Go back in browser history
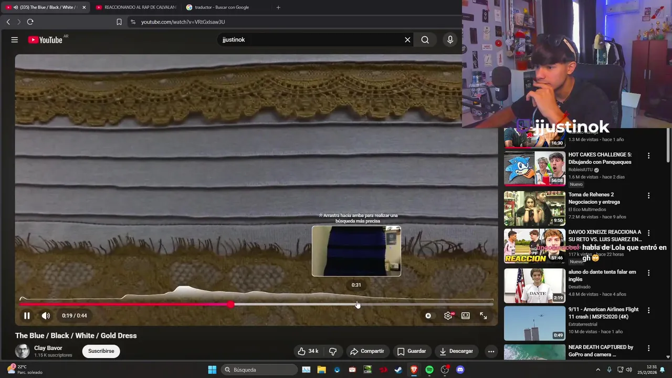This screenshot has width=672, height=378. click(x=8, y=22)
